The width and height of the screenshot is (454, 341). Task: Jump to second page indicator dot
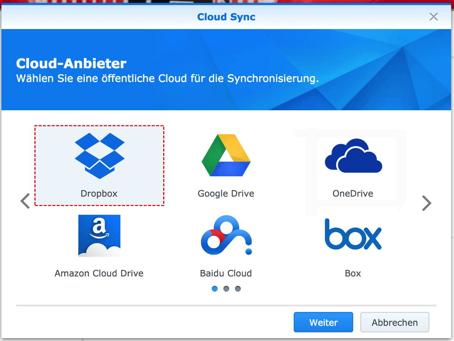tap(226, 289)
